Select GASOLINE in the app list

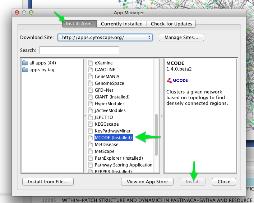coord(105,70)
